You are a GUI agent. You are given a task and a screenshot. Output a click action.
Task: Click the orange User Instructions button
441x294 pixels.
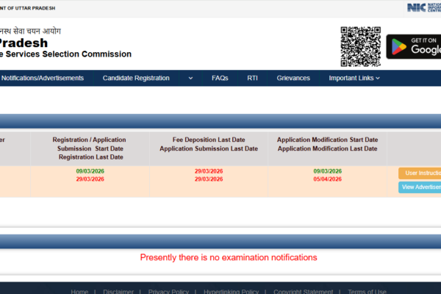[420, 173]
